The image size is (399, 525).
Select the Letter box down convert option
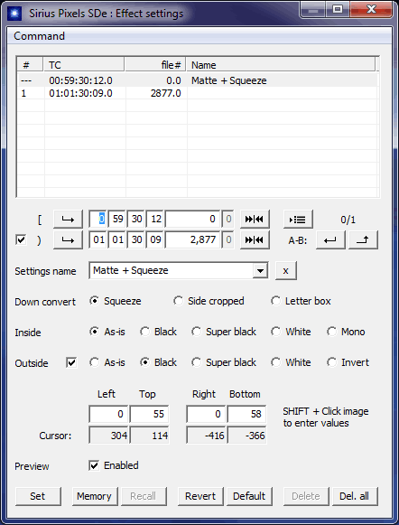[301, 301]
